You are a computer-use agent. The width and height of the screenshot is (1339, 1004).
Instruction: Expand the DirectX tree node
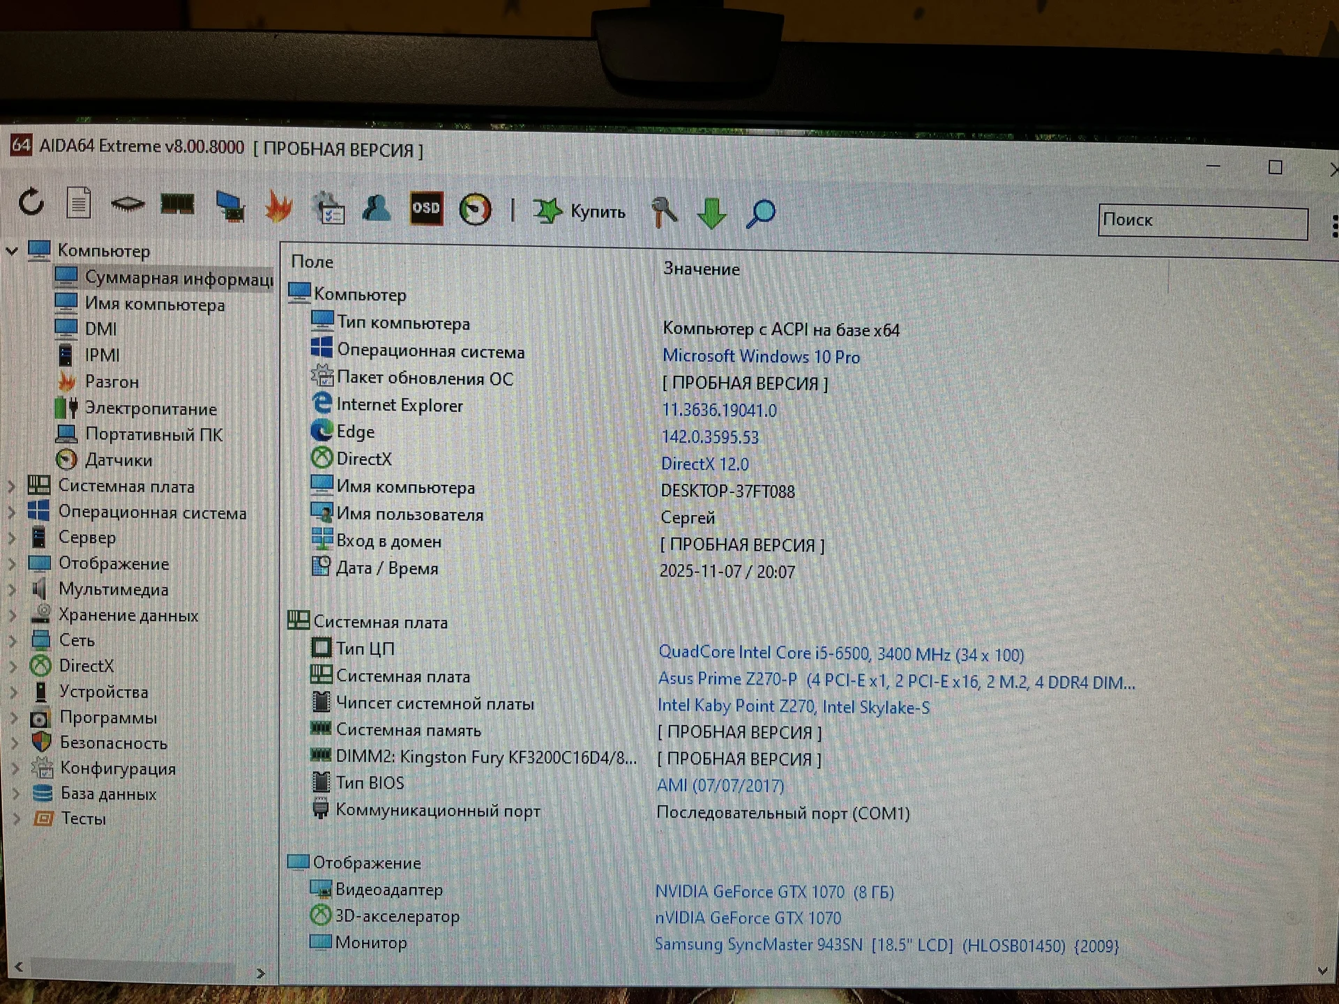tap(14, 666)
